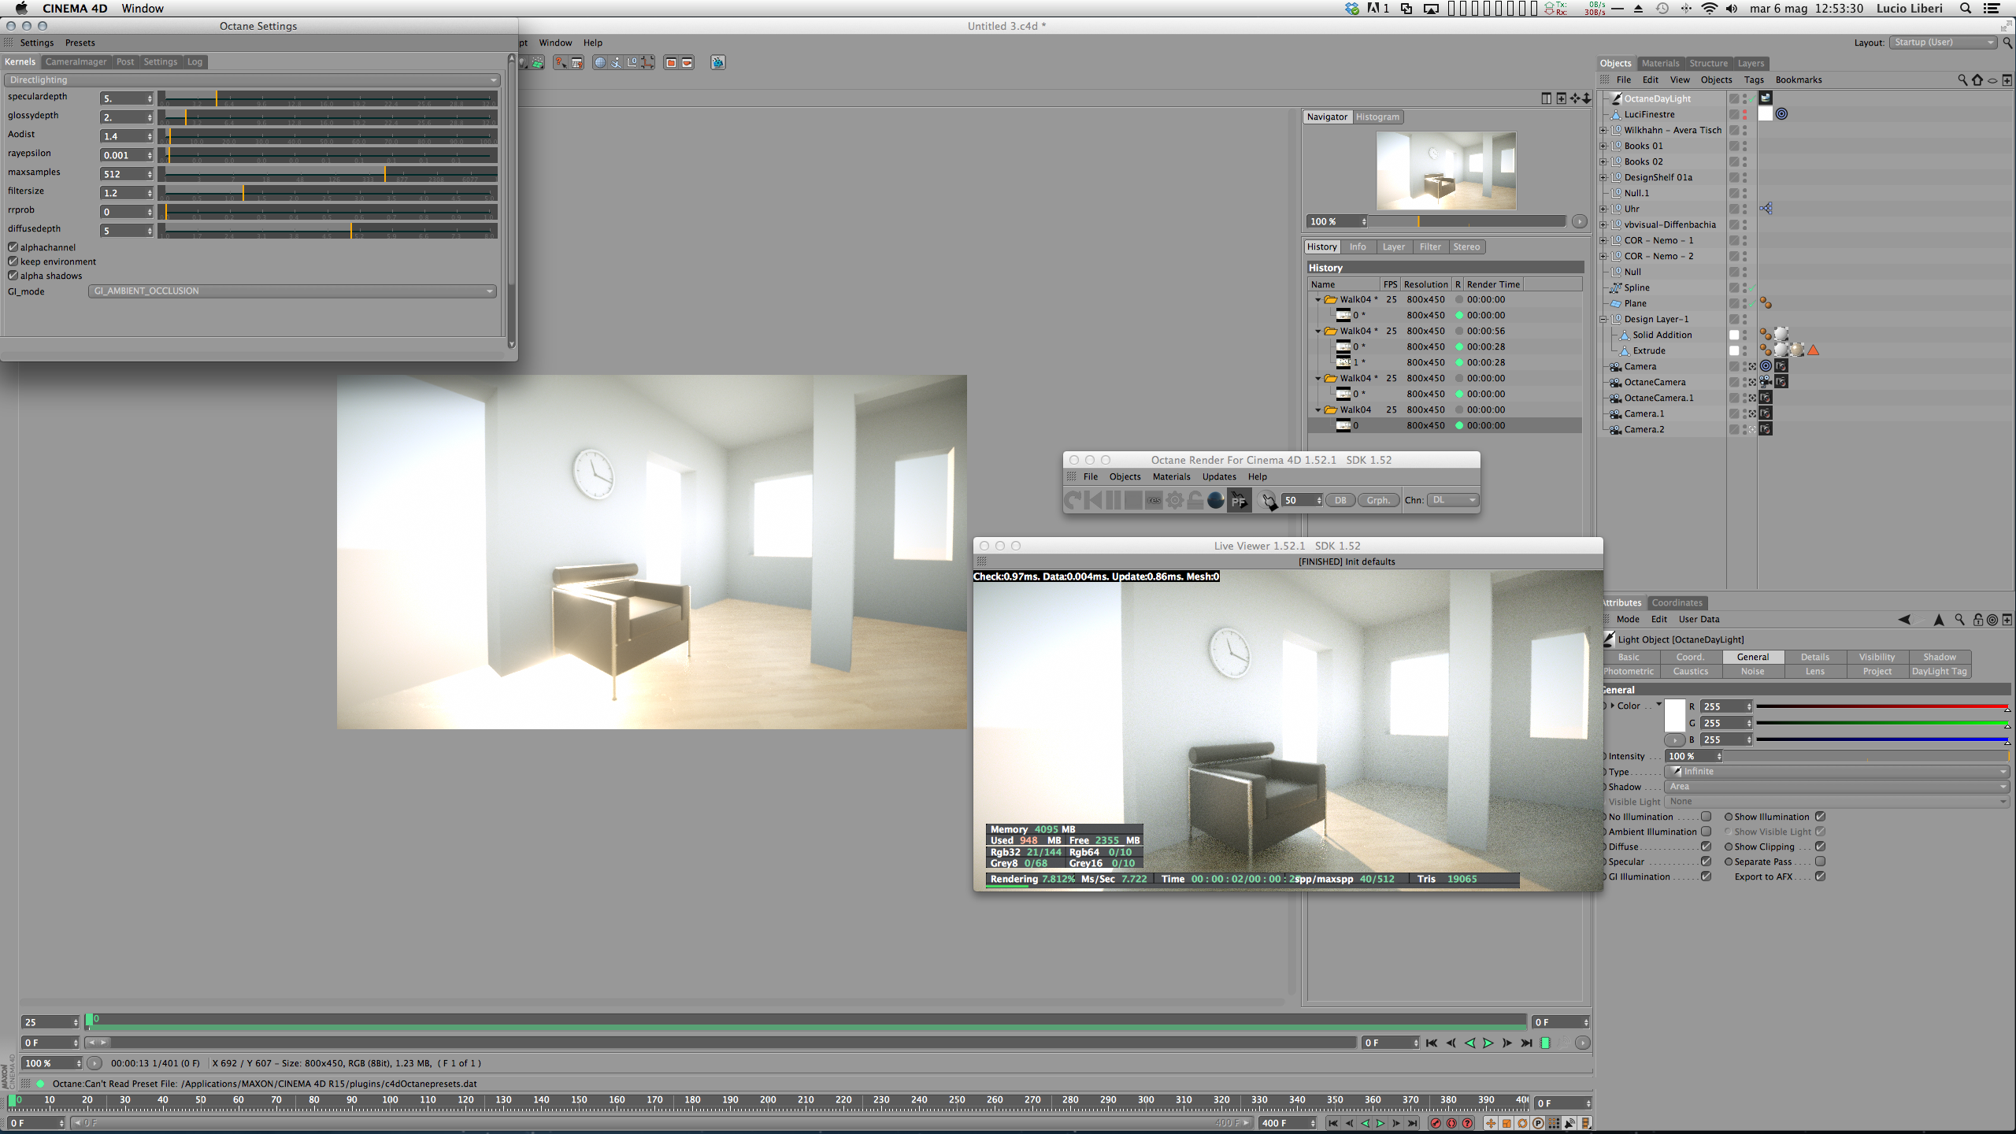This screenshot has width=2016, height=1134.
Task: Click the Grph. button
Action: 1377,500
